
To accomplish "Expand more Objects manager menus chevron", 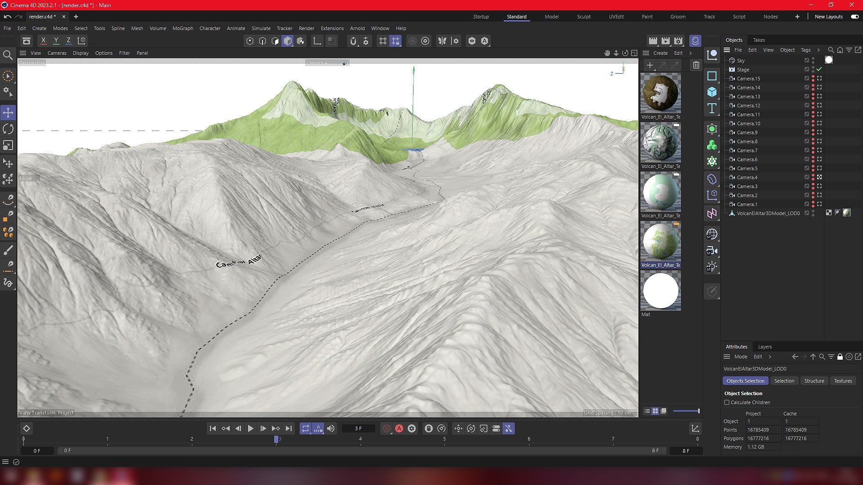I will (x=819, y=50).
